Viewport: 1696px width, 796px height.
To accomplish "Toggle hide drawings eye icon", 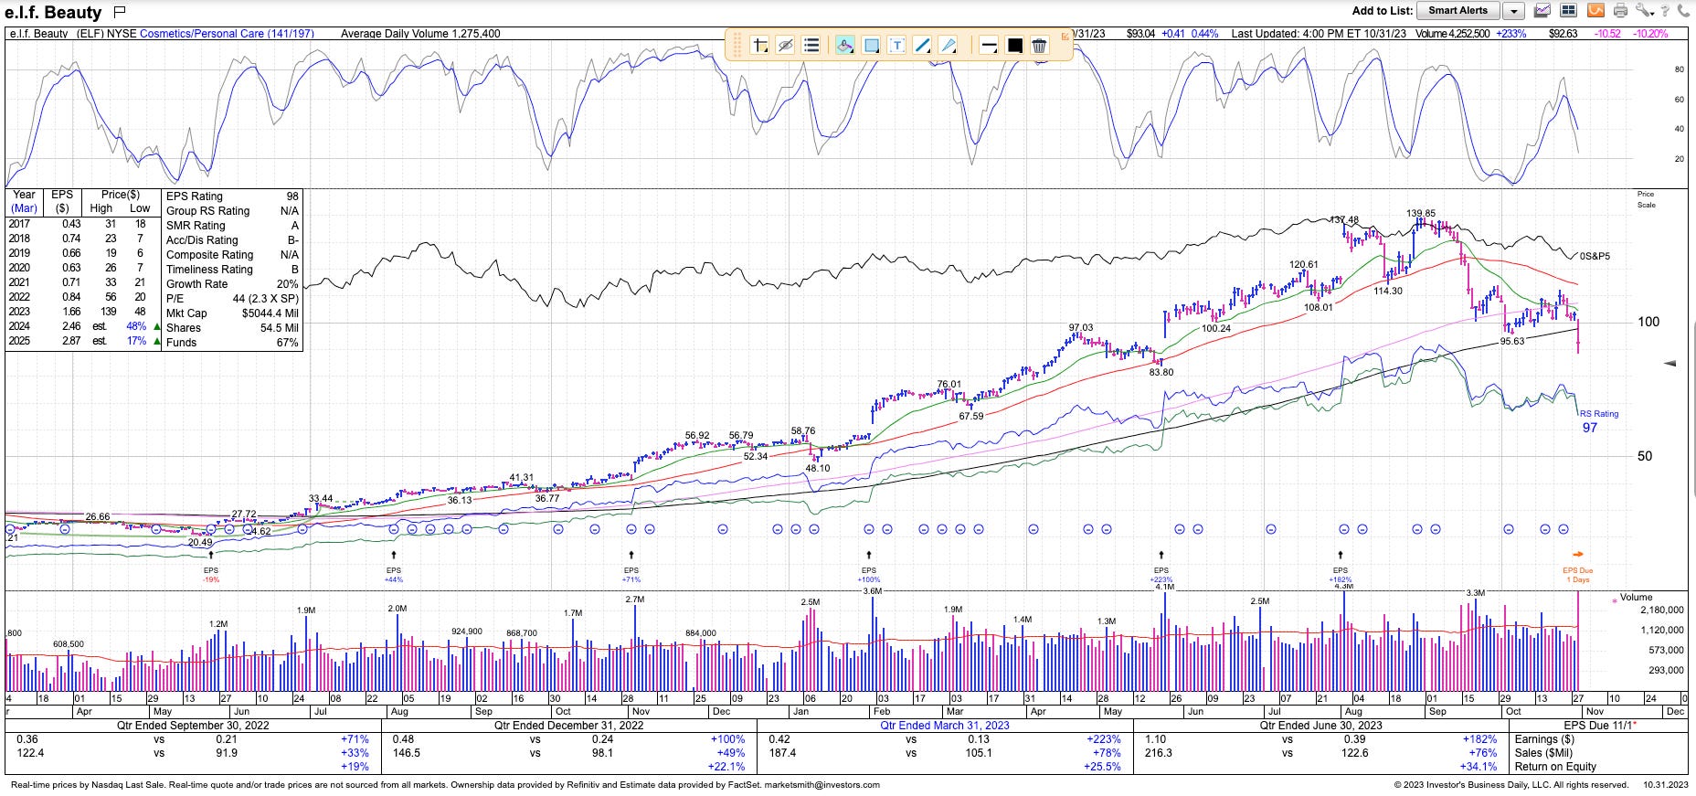I will (785, 45).
